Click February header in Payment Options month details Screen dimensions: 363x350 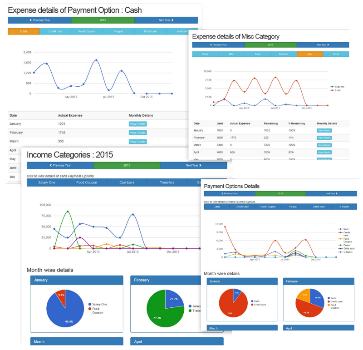pyautogui.click(x=319, y=281)
